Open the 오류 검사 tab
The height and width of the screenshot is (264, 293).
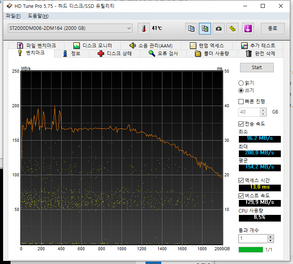163,53
